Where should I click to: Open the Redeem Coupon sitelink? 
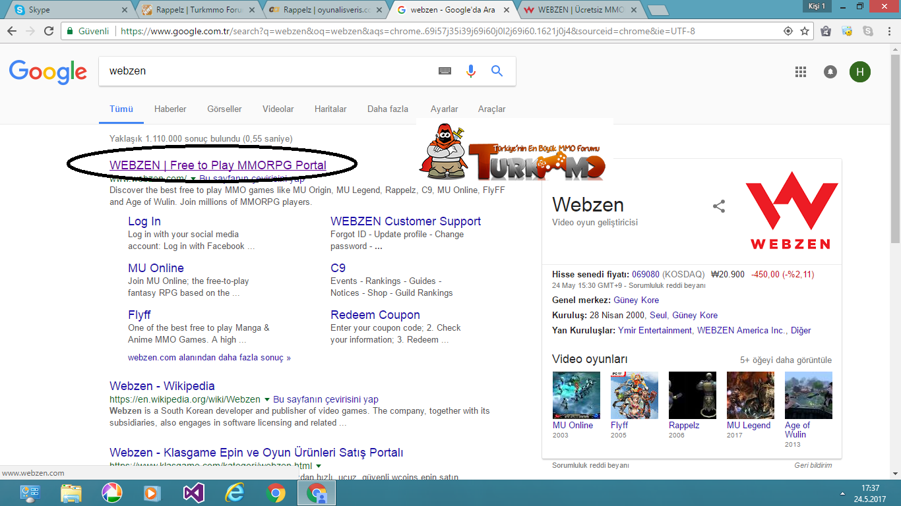tap(375, 315)
